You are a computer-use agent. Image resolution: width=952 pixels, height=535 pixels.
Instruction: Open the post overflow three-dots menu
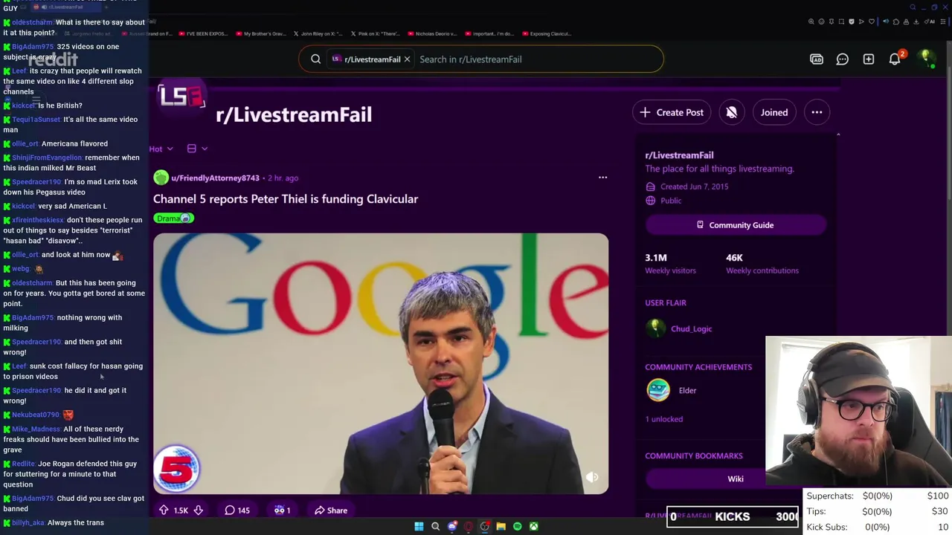pos(602,178)
